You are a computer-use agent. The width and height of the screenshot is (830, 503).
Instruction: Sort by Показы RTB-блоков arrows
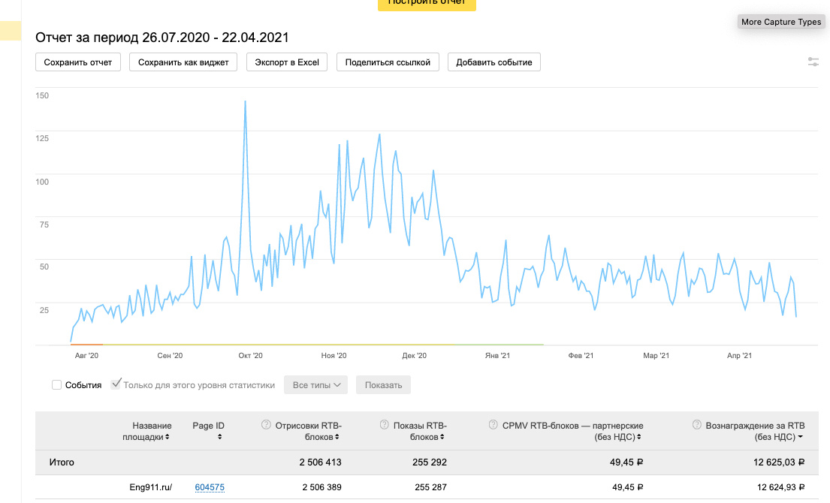[442, 438]
